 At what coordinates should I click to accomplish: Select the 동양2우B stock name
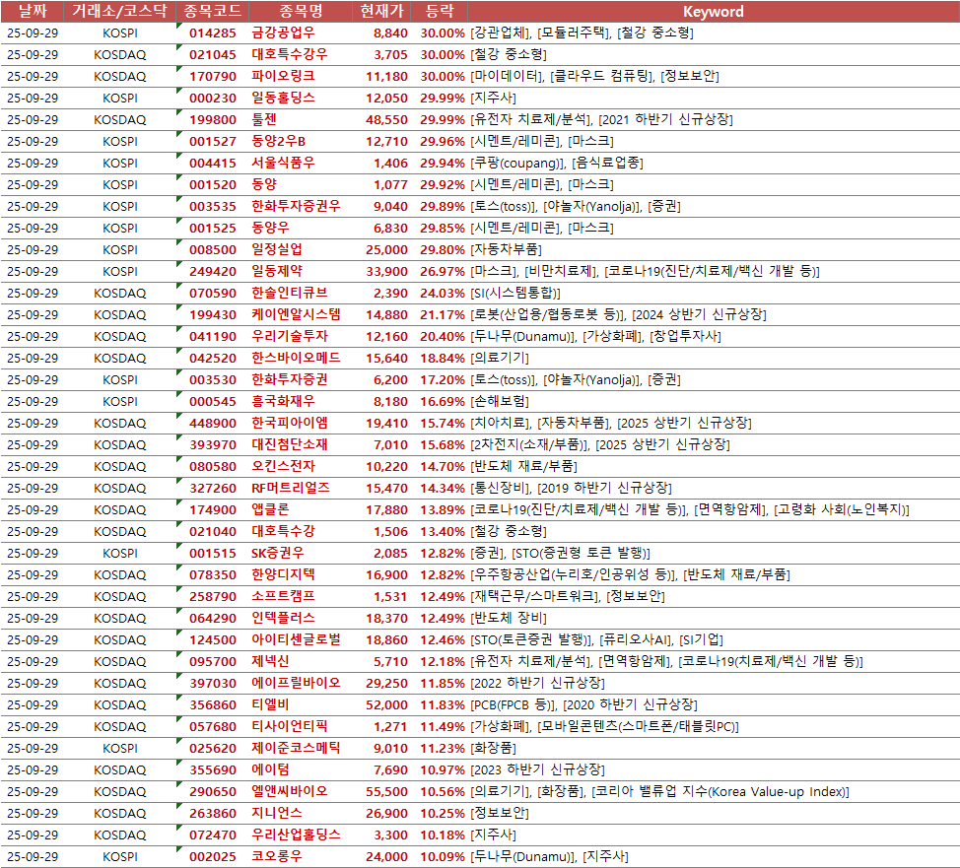(x=279, y=142)
